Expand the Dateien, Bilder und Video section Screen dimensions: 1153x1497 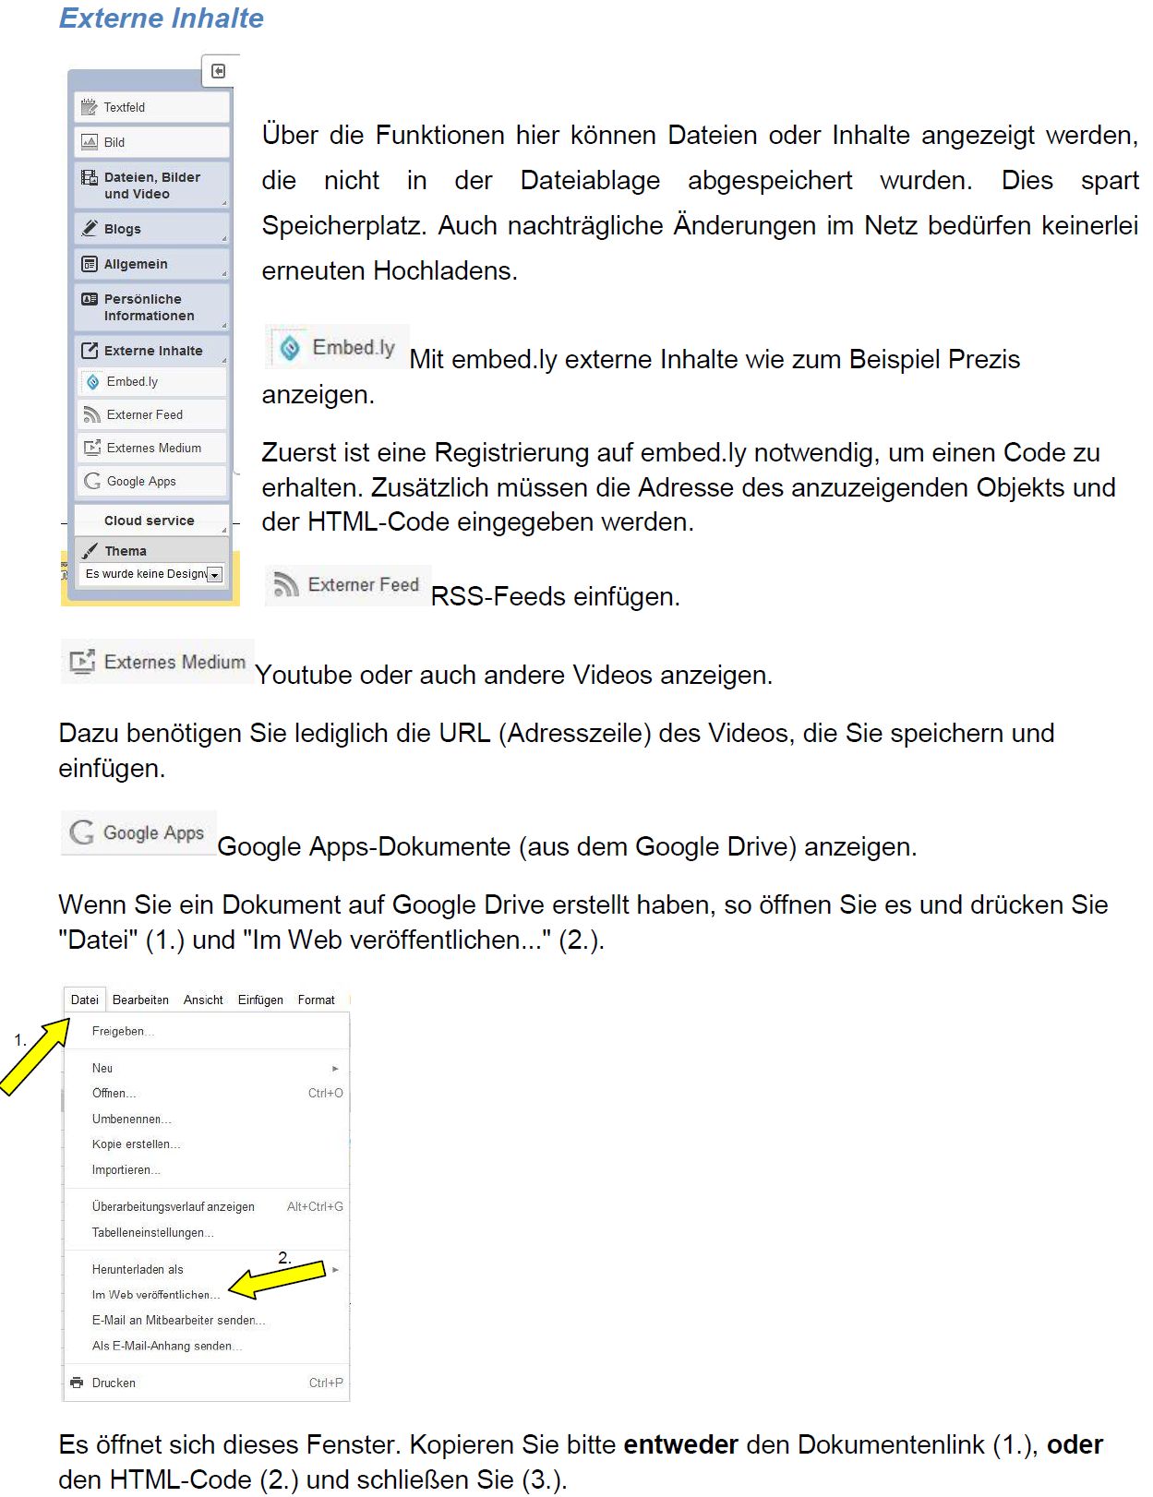(151, 186)
